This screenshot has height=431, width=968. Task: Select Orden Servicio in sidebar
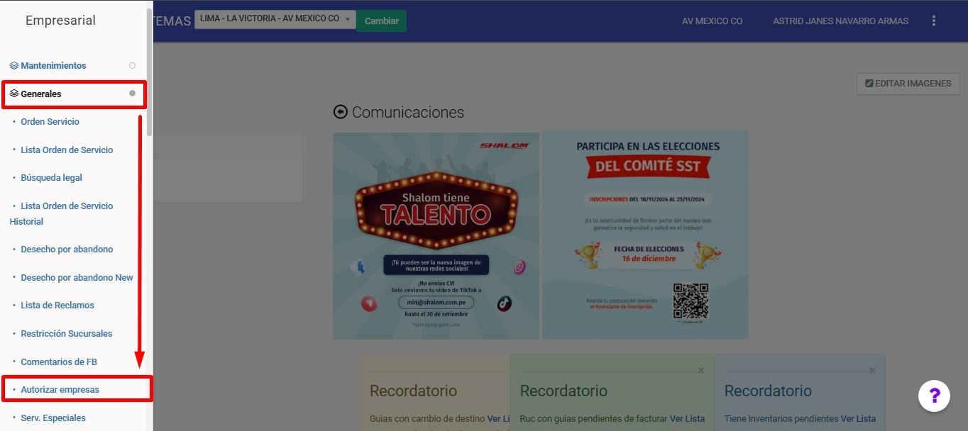[50, 122]
